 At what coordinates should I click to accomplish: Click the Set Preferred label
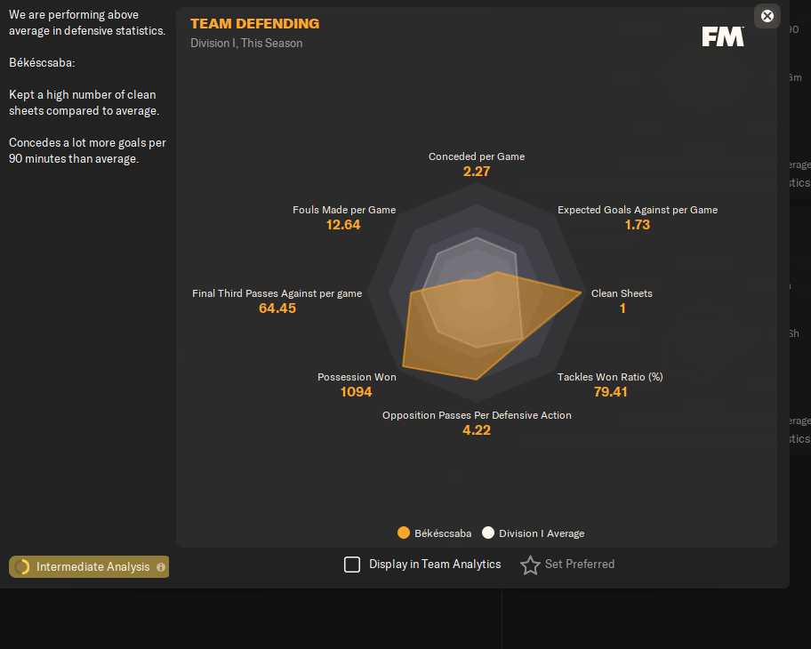(579, 565)
